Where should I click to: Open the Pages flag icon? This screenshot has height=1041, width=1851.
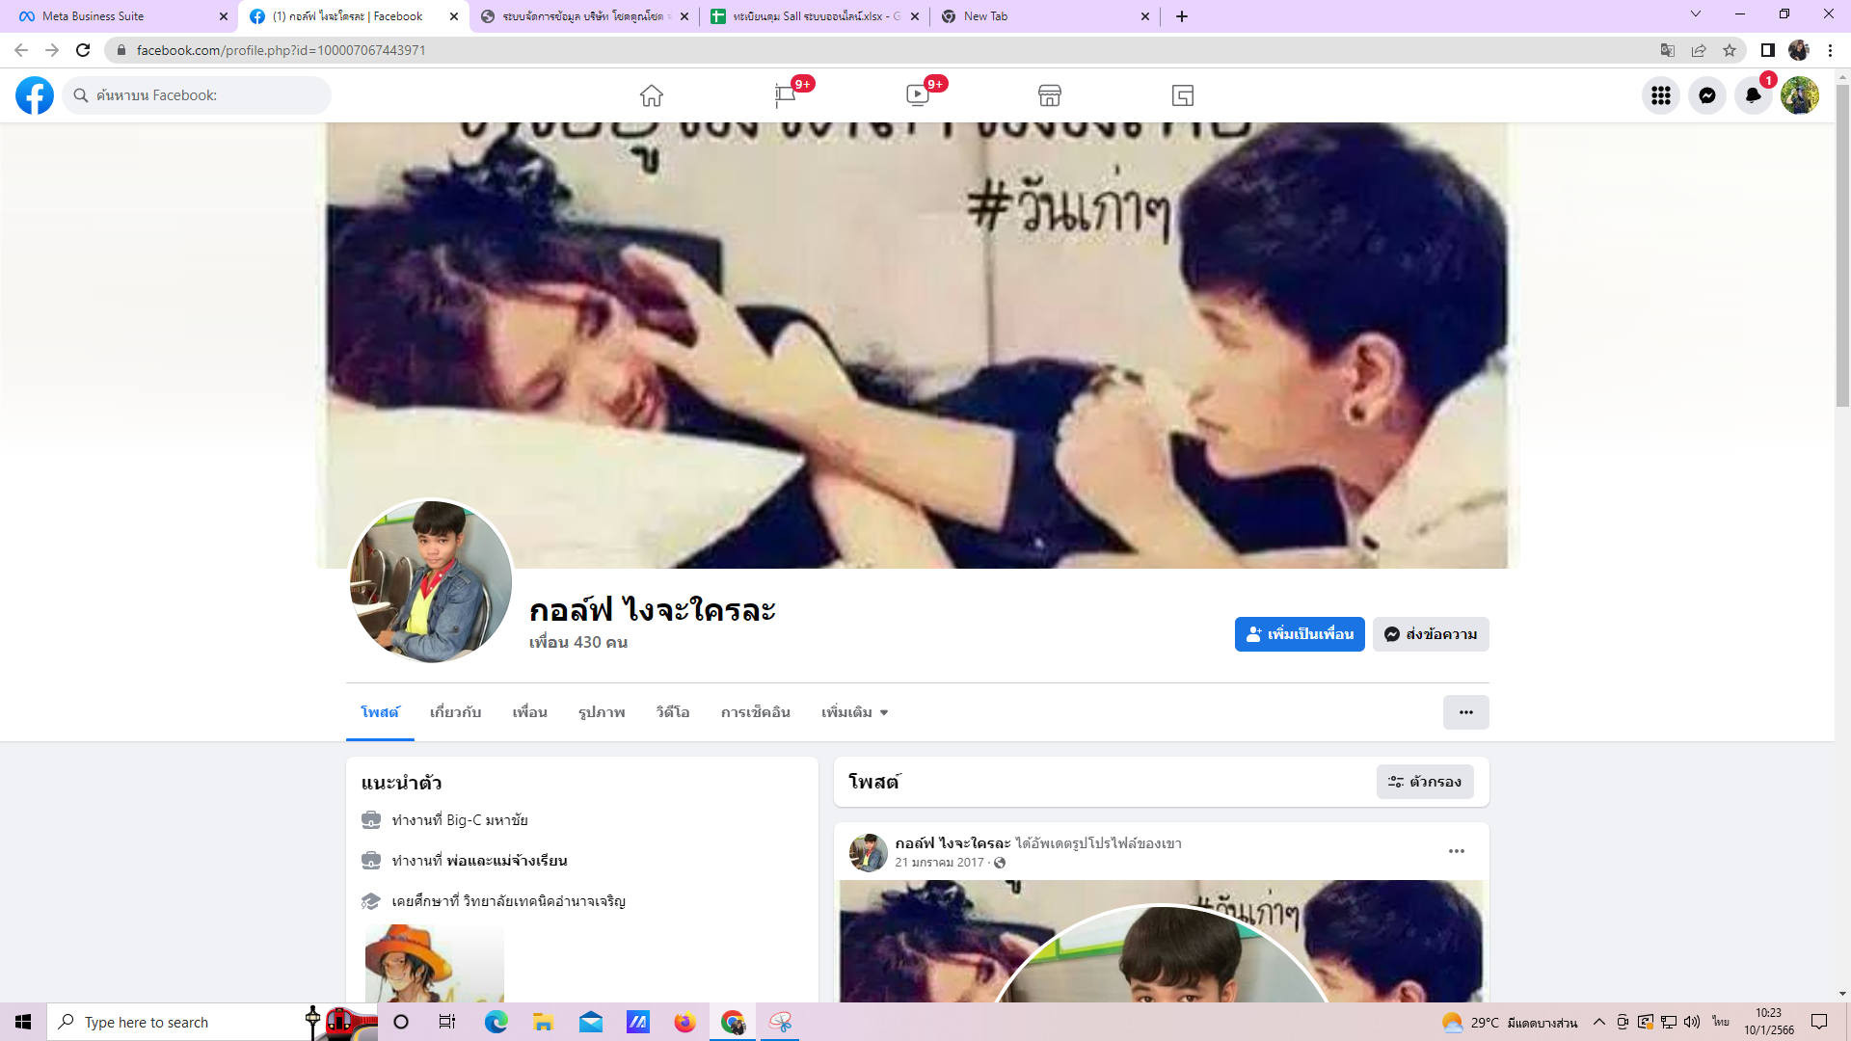(785, 95)
